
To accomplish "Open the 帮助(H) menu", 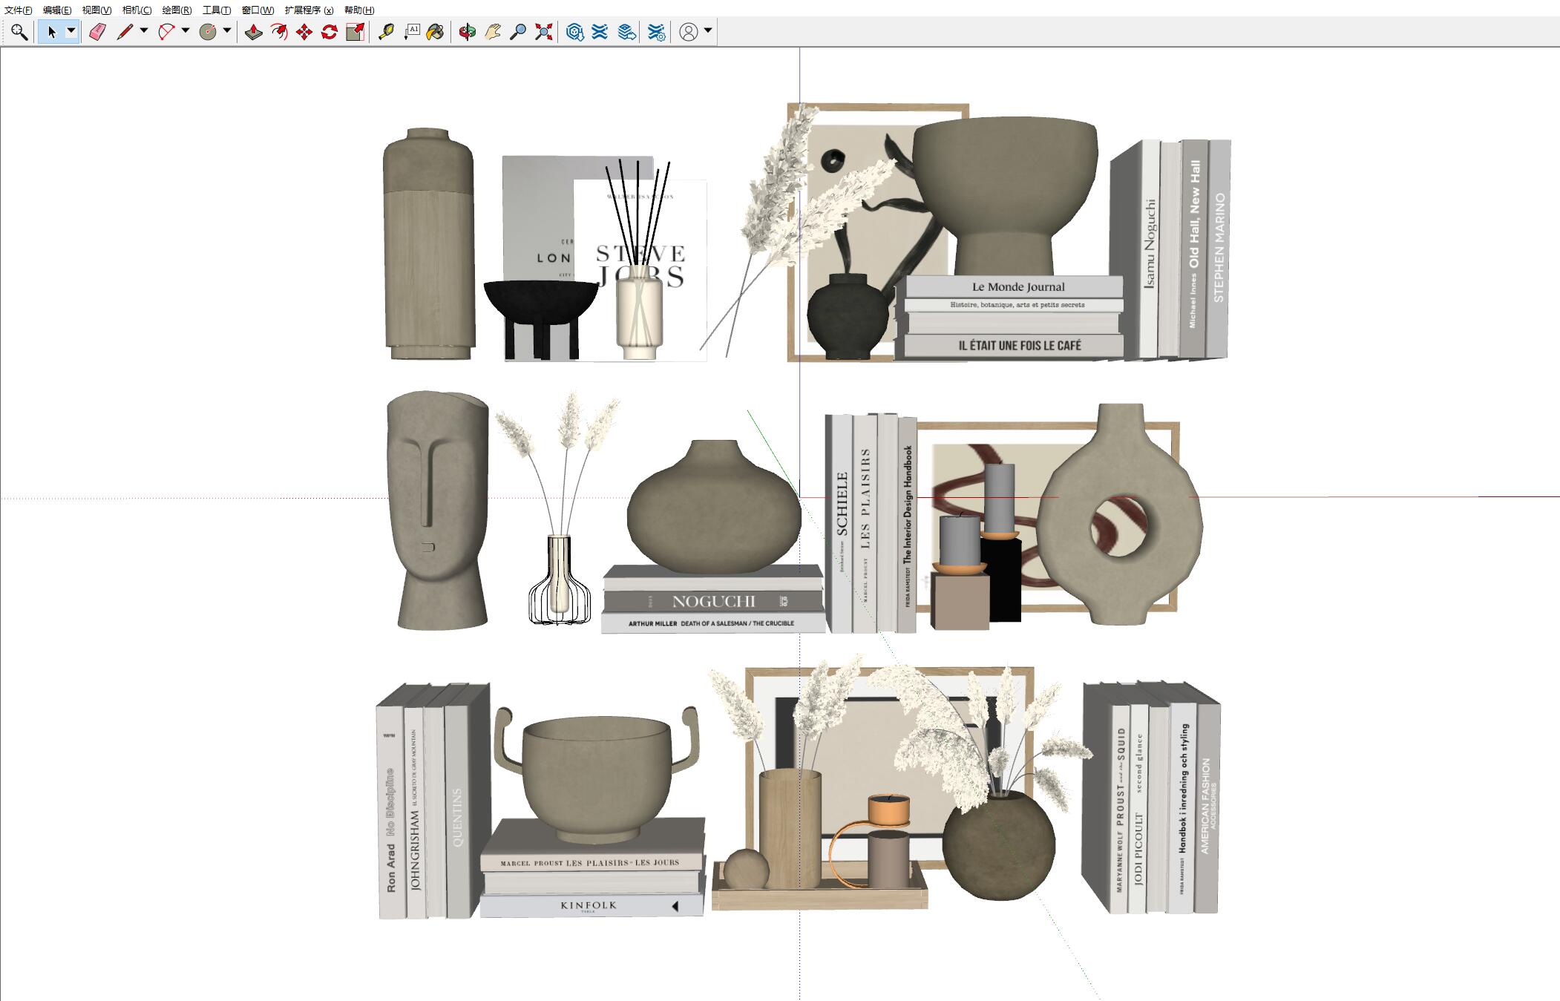I will 359,10.
